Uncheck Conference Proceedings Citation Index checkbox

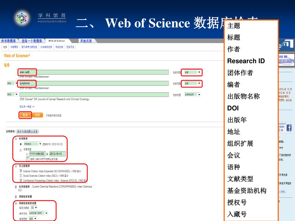click(x=21, y=180)
